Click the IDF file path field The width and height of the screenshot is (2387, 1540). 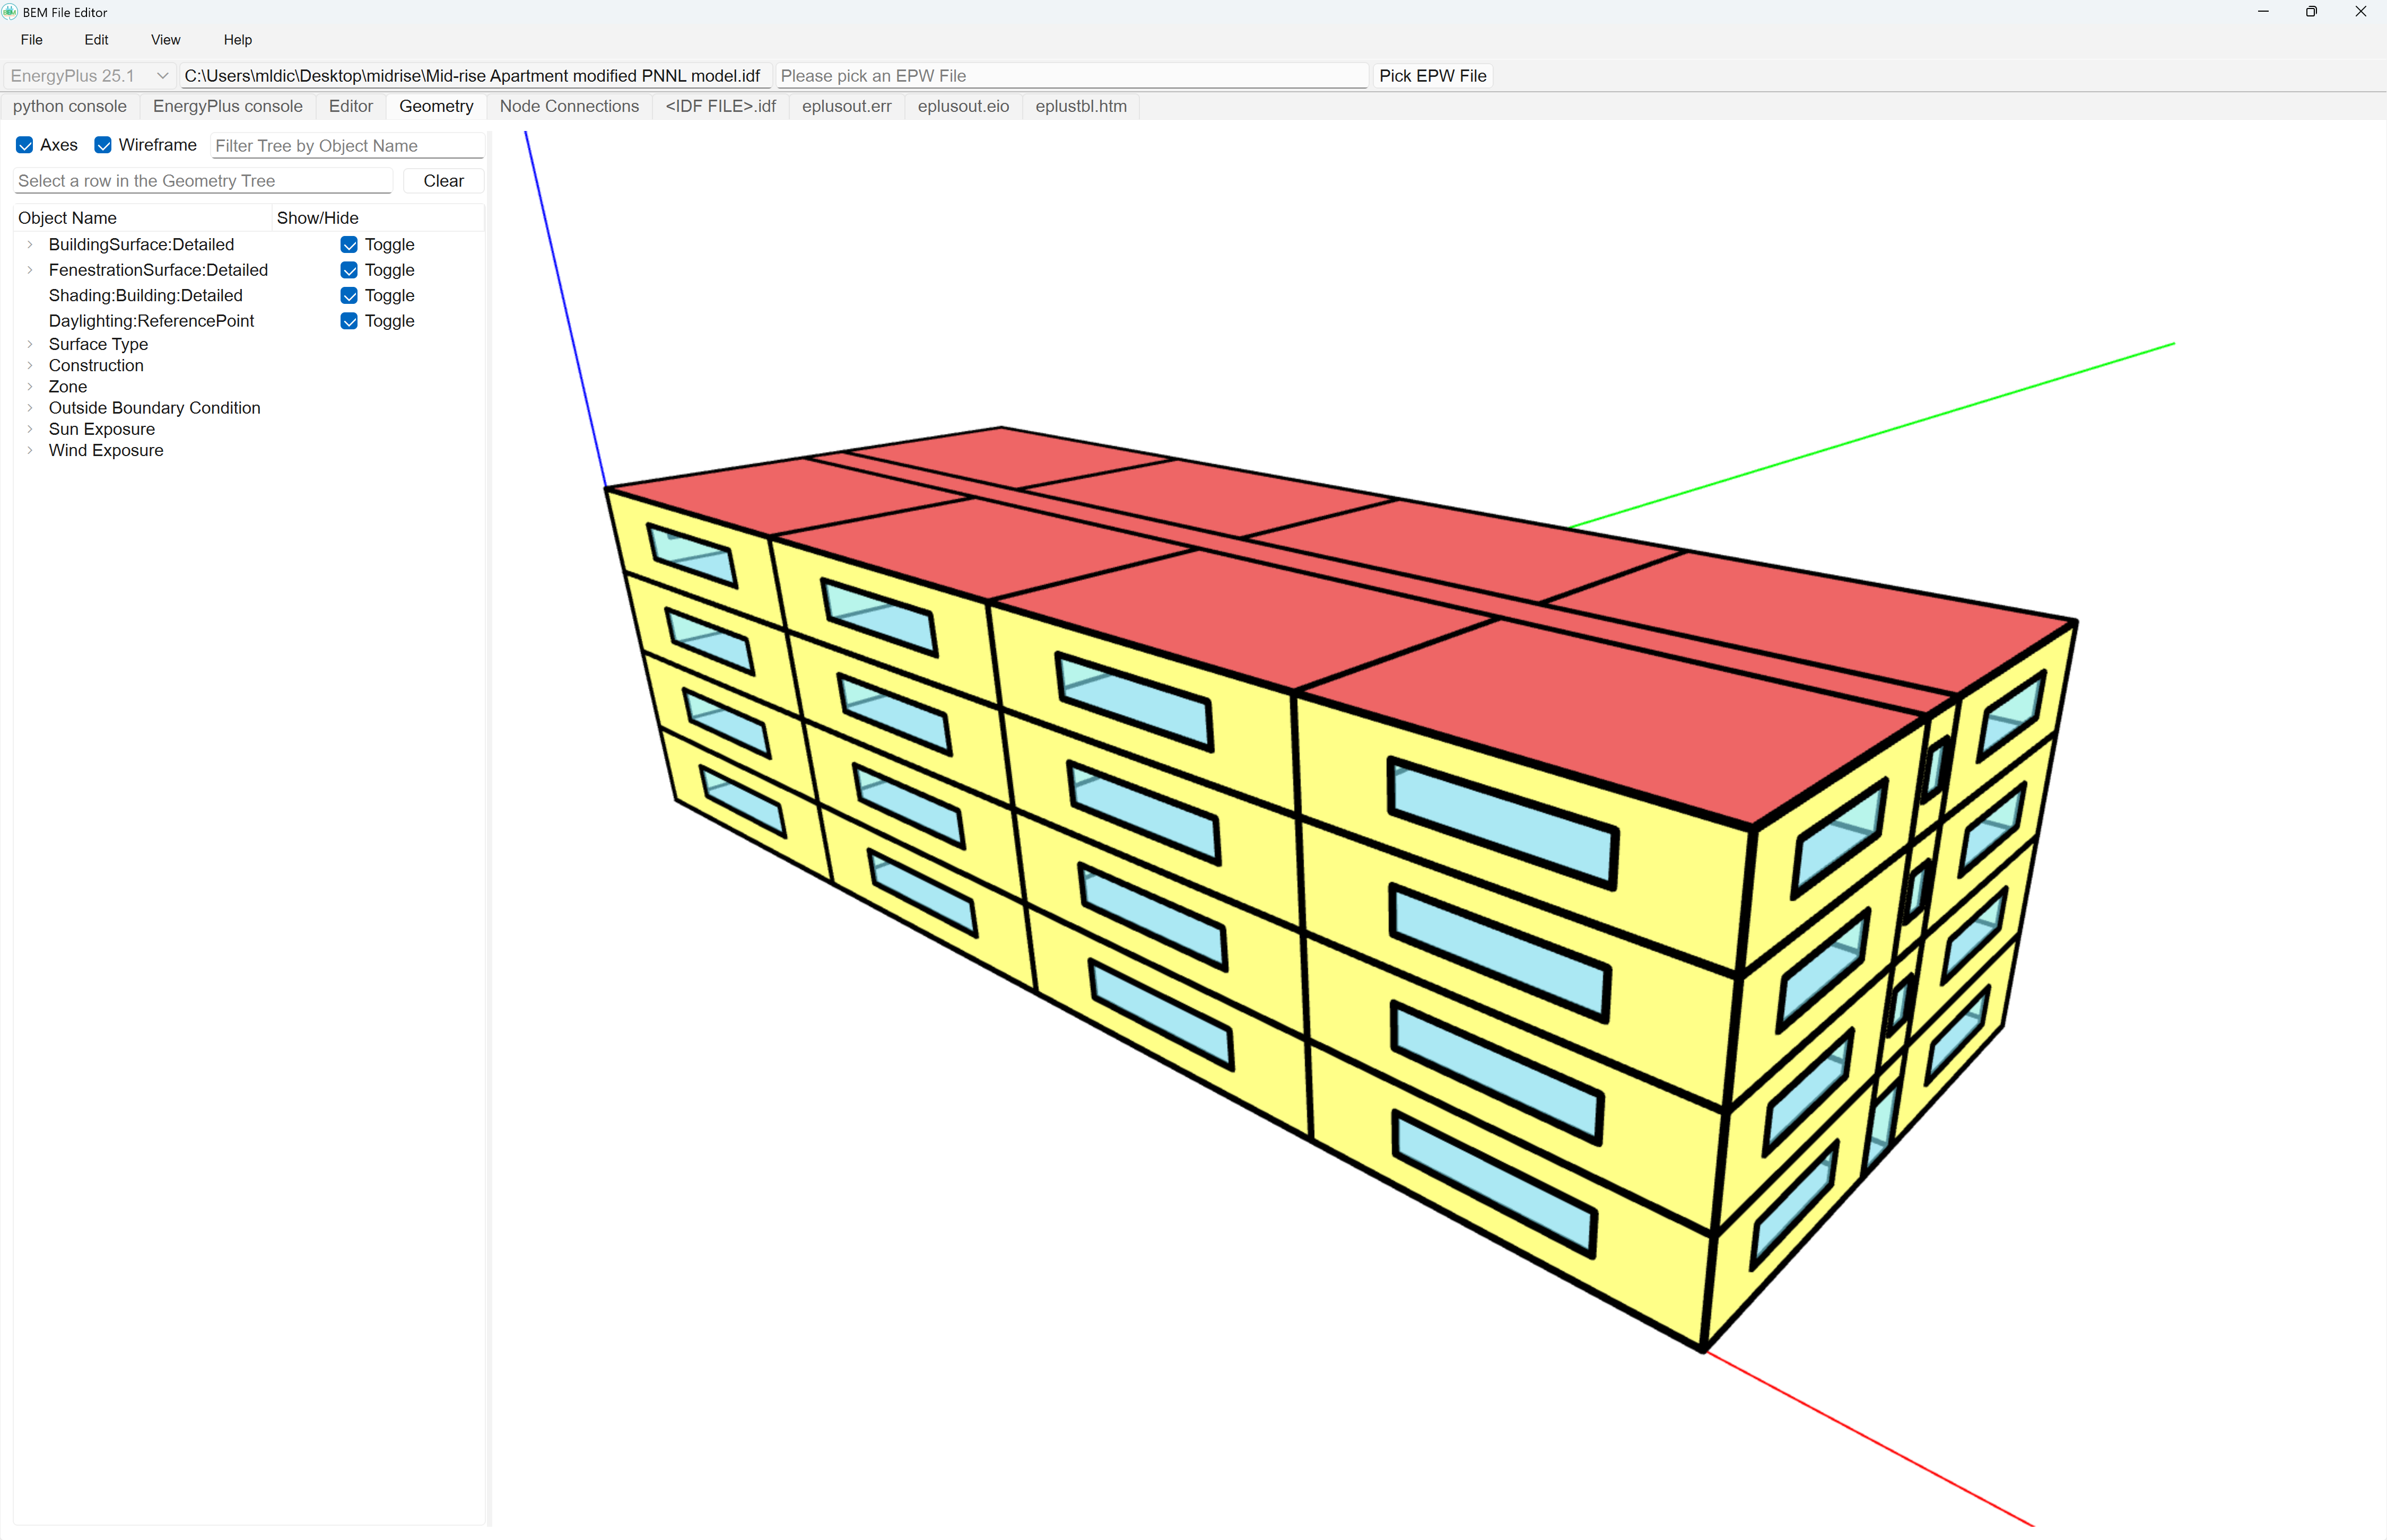[476, 76]
